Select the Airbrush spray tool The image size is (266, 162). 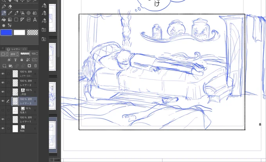click(x=22, y=13)
